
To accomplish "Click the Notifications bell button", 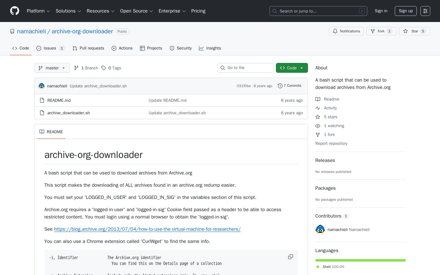I will pyautogui.click(x=346, y=31).
